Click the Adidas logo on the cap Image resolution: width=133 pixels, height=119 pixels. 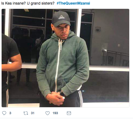coord(61,17)
